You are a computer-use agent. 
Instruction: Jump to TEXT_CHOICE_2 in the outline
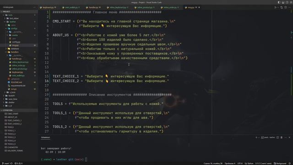(x=19, y=124)
